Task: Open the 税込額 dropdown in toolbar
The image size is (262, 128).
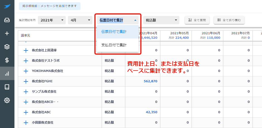Action: point(161,20)
